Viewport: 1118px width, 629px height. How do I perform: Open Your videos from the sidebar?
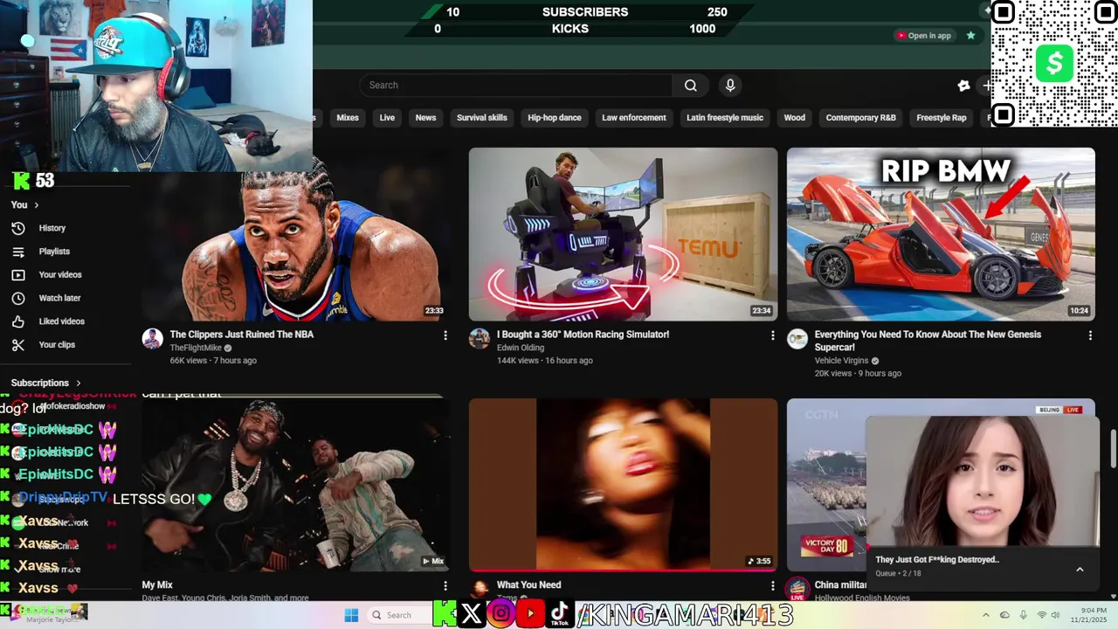pyautogui.click(x=59, y=275)
